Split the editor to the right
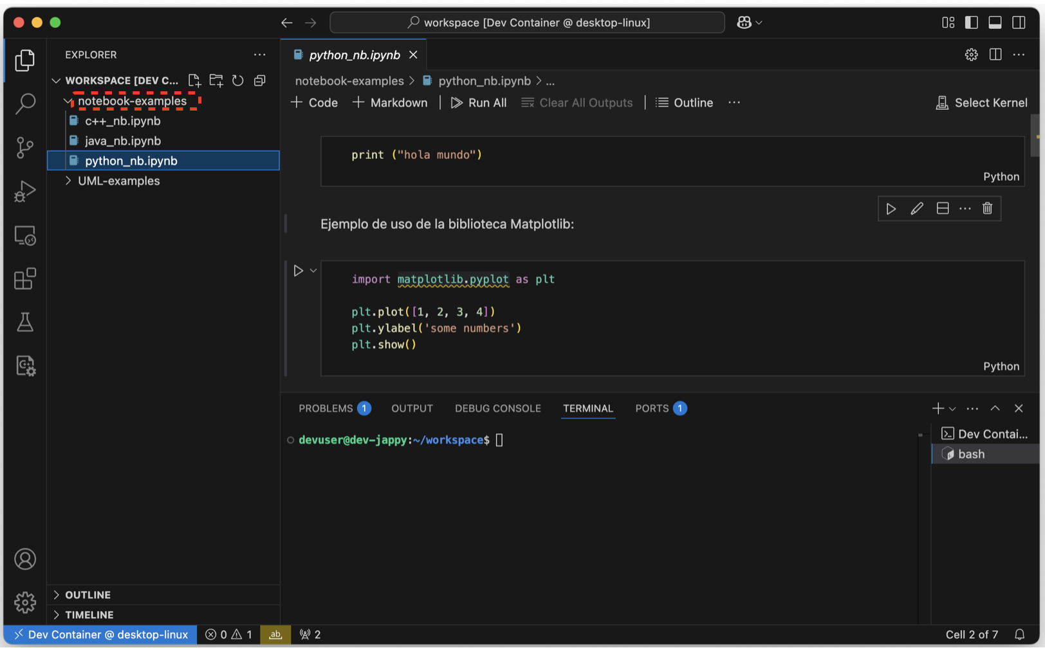The width and height of the screenshot is (1045, 648). (995, 55)
